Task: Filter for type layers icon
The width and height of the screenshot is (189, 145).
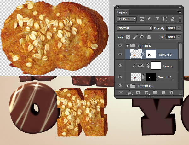Action: pos(157,19)
